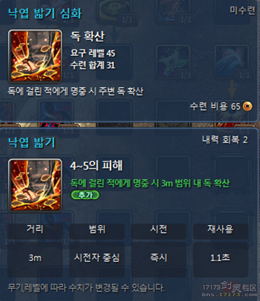This screenshot has width=260, height=301.
Task: Select the 재사용 column header
Action: tap(221, 229)
